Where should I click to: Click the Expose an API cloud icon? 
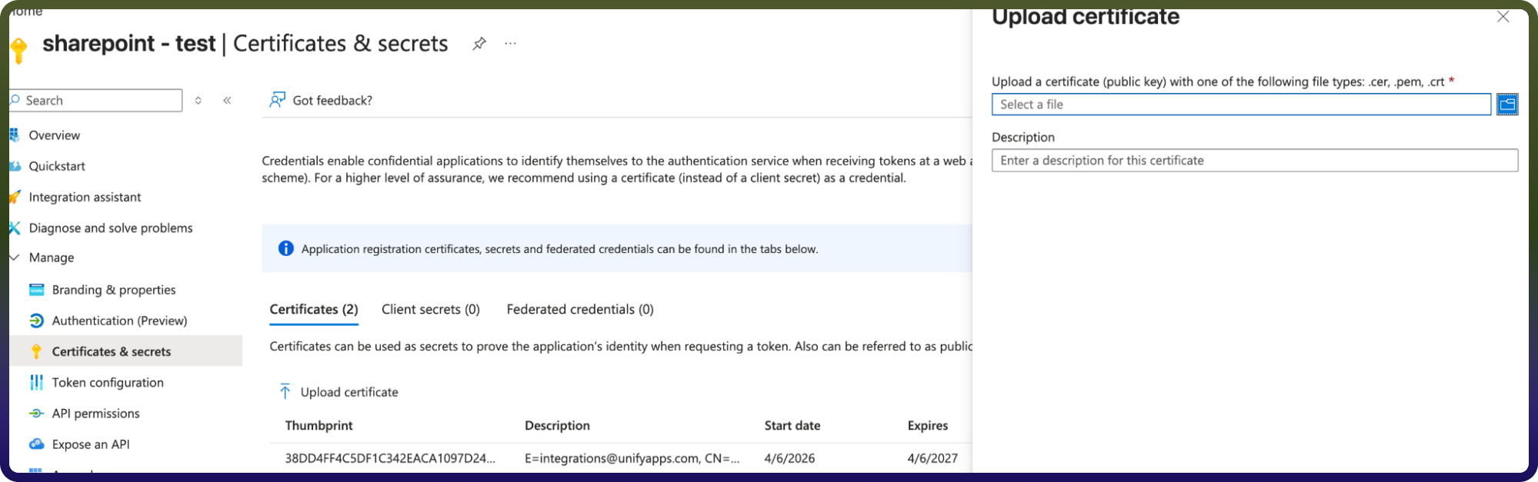click(x=36, y=444)
